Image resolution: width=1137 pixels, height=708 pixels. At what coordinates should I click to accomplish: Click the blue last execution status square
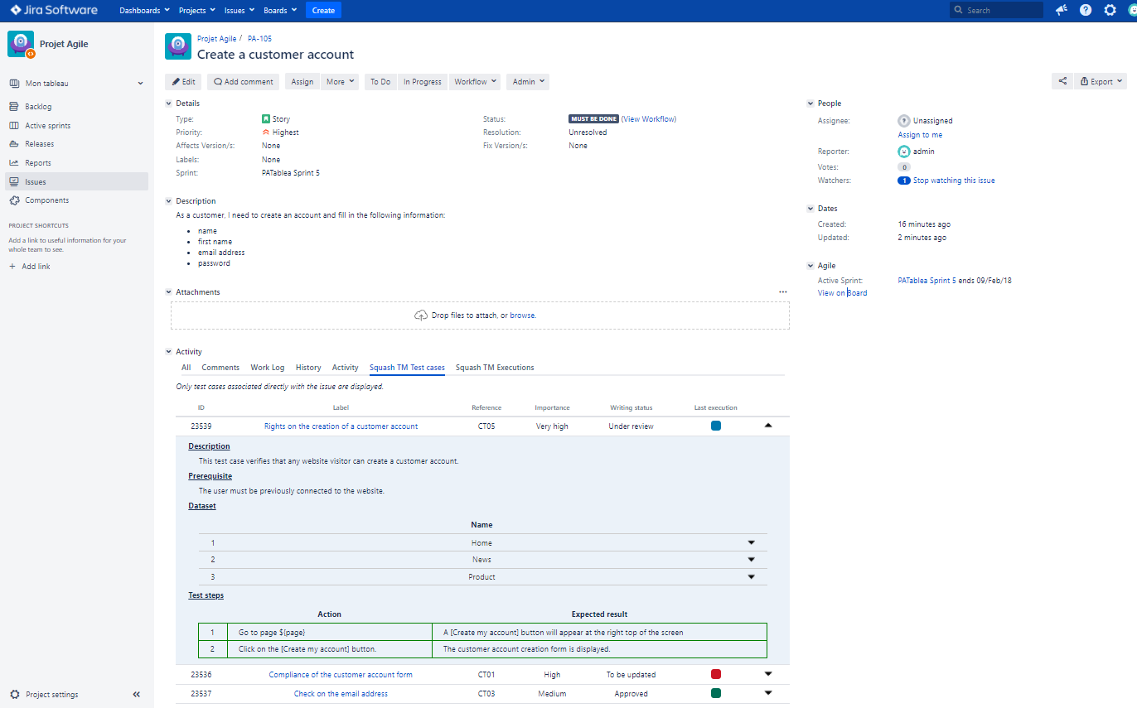(x=715, y=425)
